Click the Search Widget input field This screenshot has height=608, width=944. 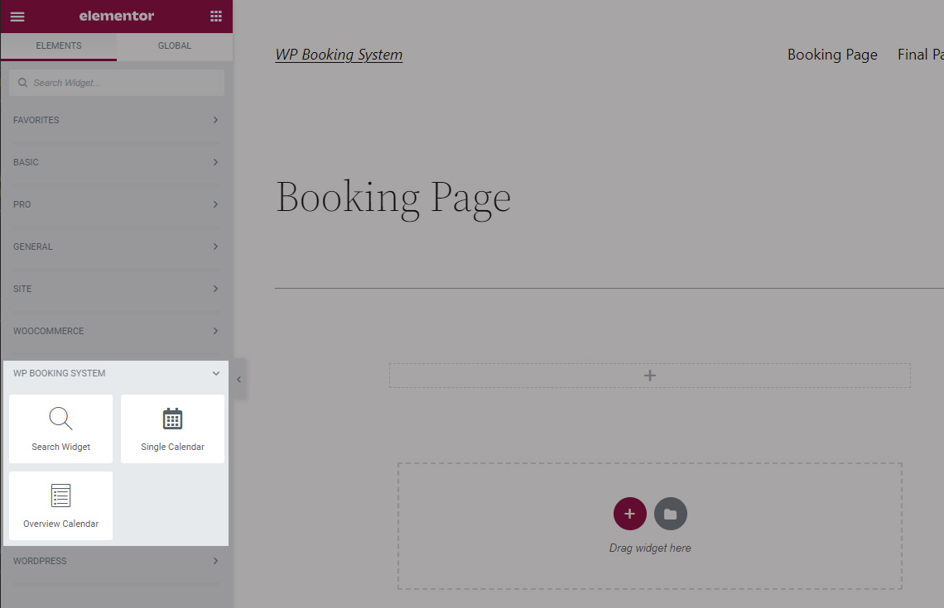pos(117,83)
